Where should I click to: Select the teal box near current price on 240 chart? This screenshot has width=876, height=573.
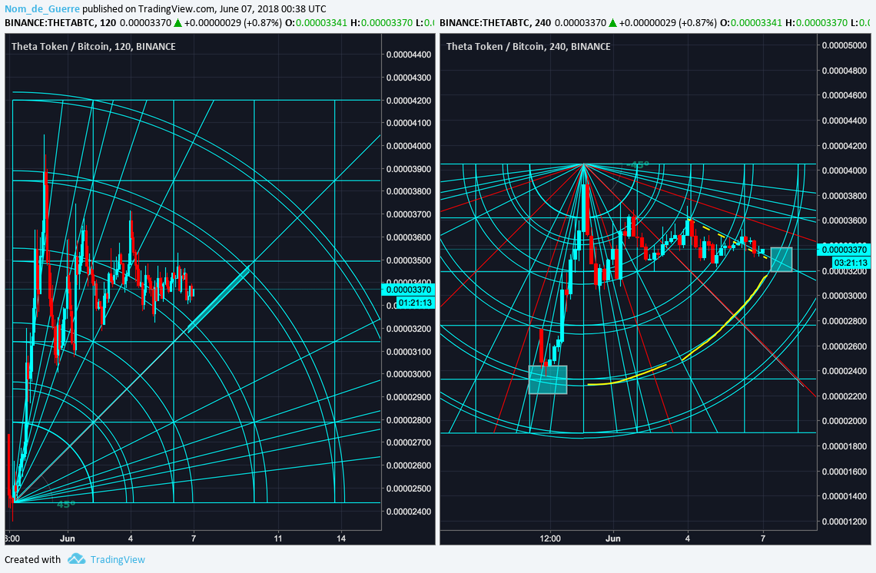point(781,259)
